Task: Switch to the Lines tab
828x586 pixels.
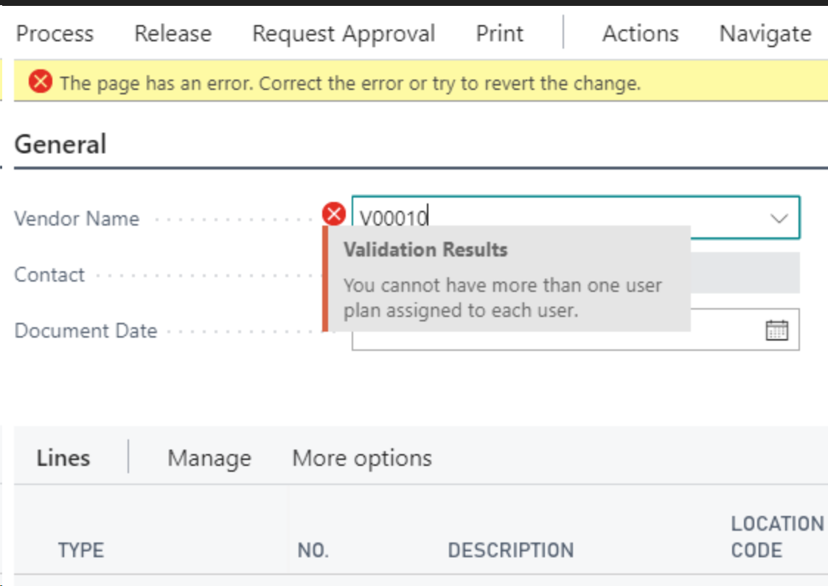Action: point(63,458)
